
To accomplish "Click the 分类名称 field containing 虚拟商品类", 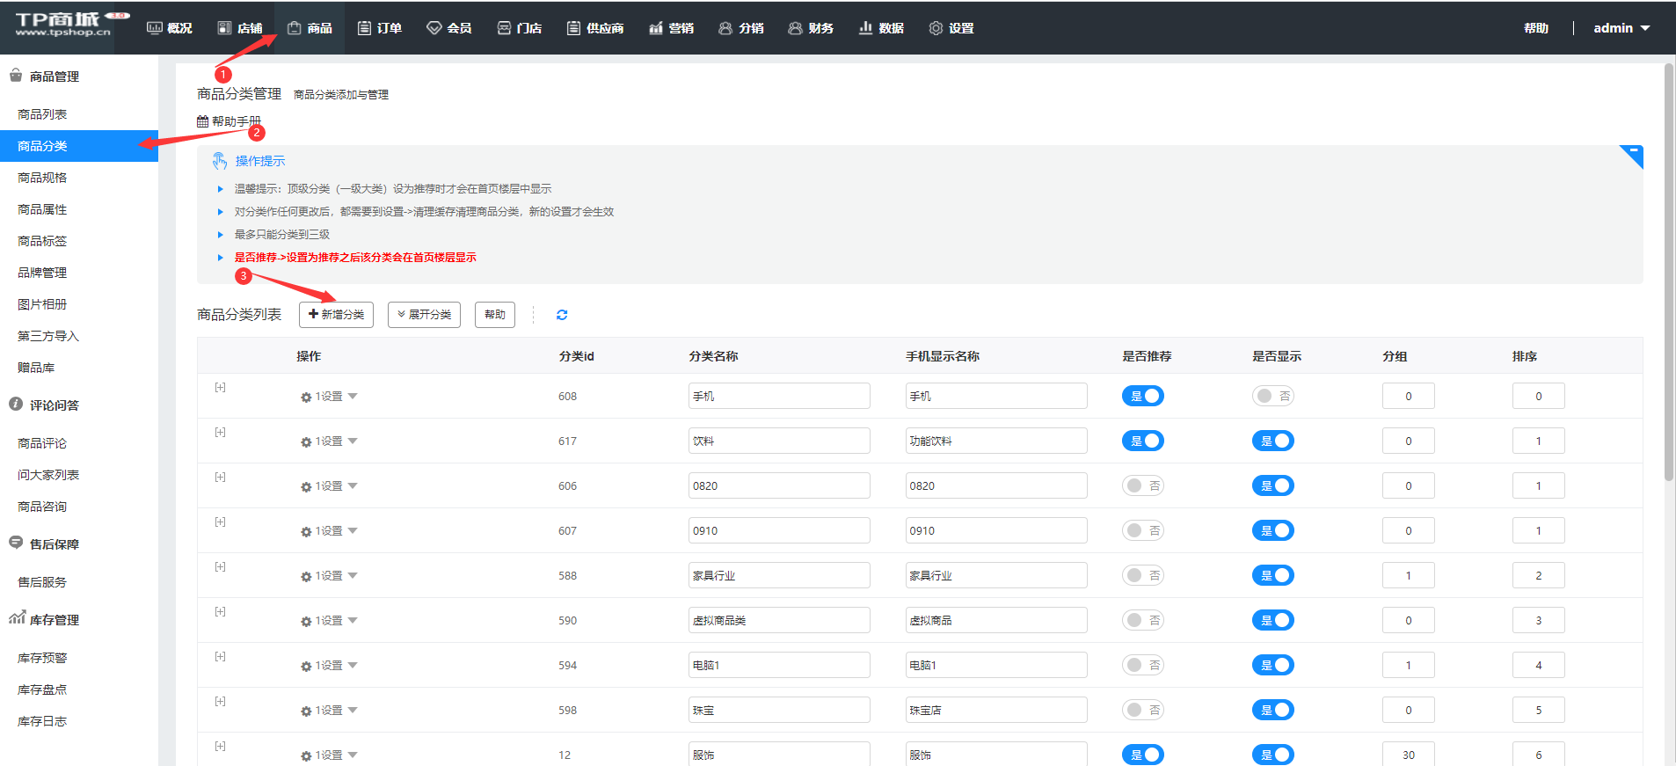I will pos(778,620).
